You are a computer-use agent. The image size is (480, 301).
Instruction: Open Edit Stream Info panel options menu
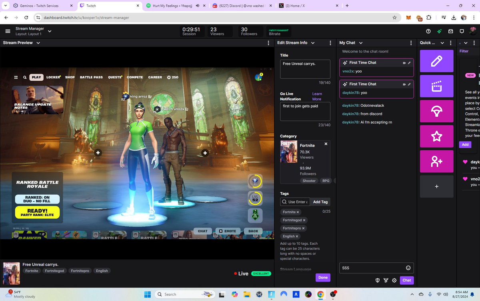(x=330, y=43)
